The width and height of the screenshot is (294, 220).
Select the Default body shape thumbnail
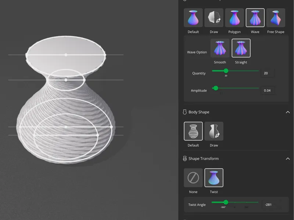[x=193, y=131]
